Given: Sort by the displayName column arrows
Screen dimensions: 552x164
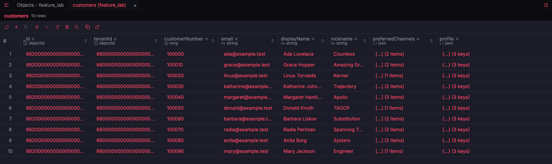Looking at the screenshot, I should point(323,41).
